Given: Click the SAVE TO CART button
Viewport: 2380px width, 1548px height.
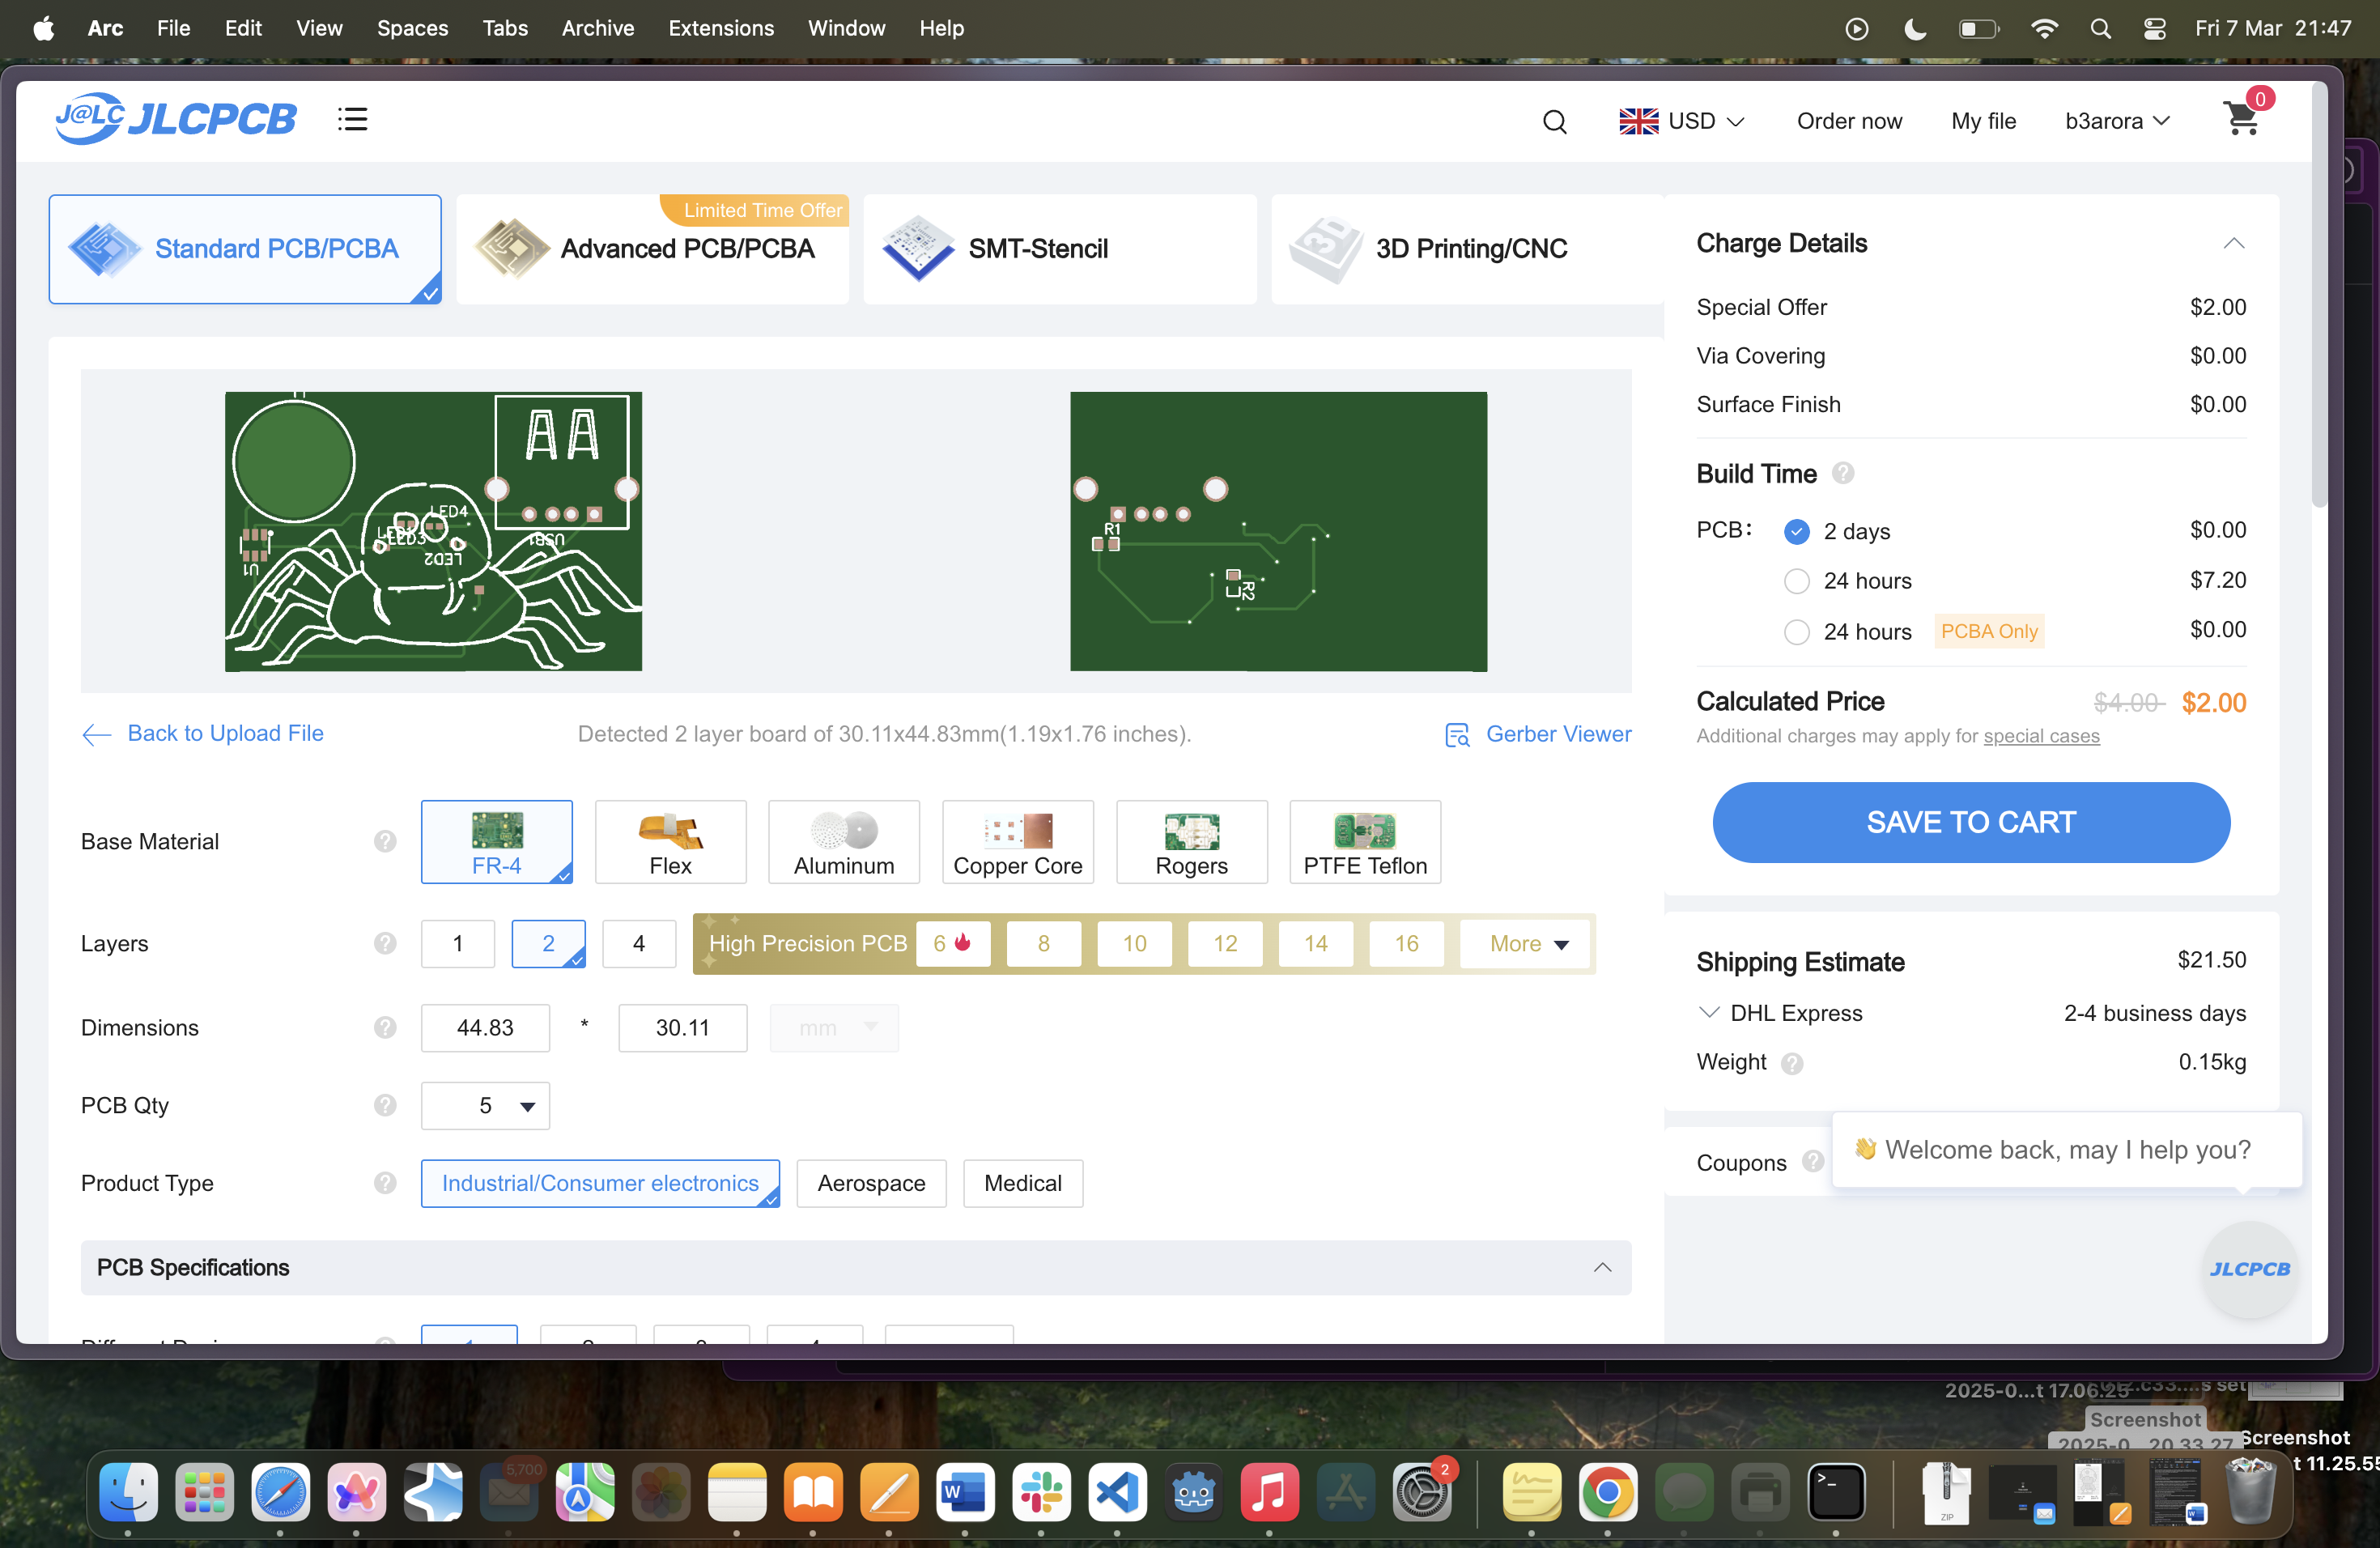Looking at the screenshot, I should (x=1970, y=822).
